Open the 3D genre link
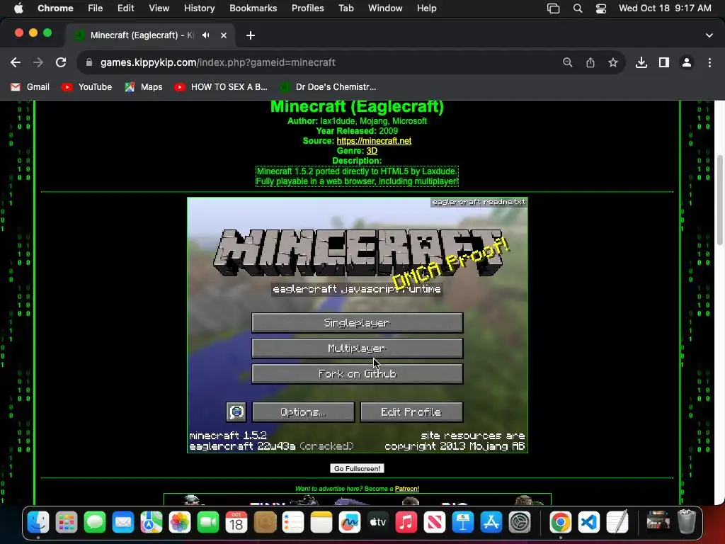Image resolution: width=725 pixels, height=544 pixels. pos(372,151)
